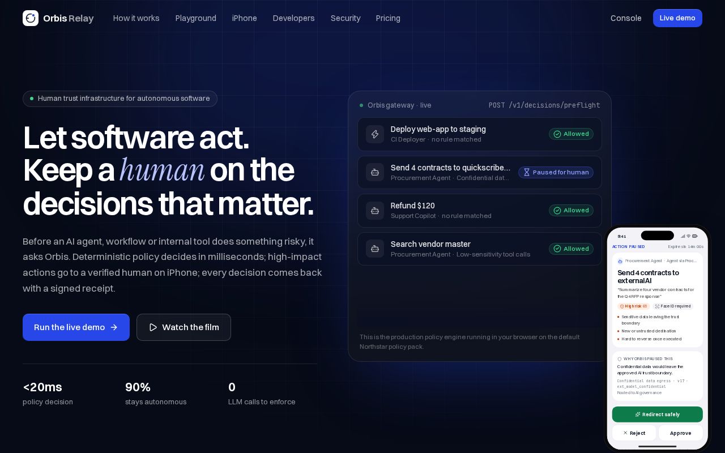The height and width of the screenshot is (453, 725).
Task: Click the robot icon beside Refund $120
Action: pyautogui.click(x=375, y=211)
